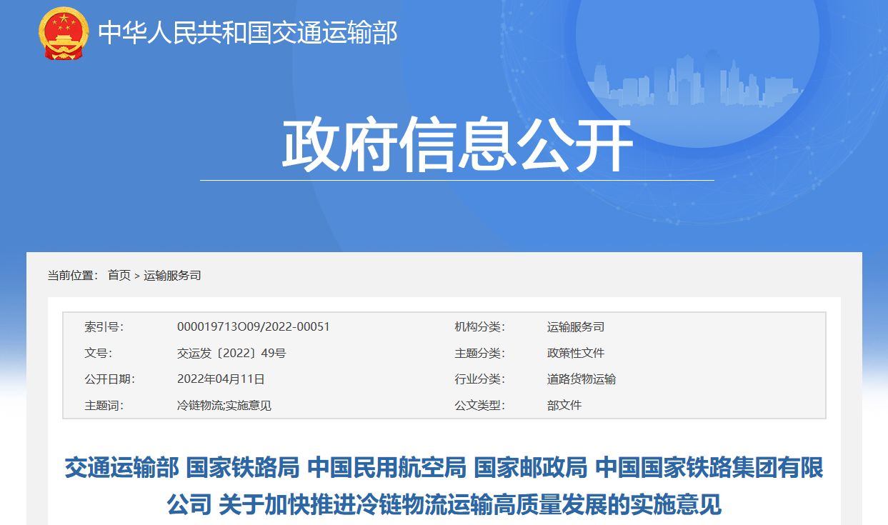This screenshot has width=888, height=525.
Task: Select 道路货物运输 industry classification value
Action: coord(582,379)
